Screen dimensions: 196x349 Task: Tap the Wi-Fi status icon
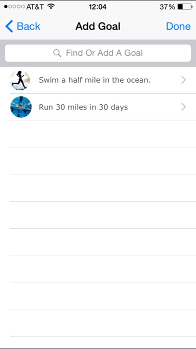51,7
